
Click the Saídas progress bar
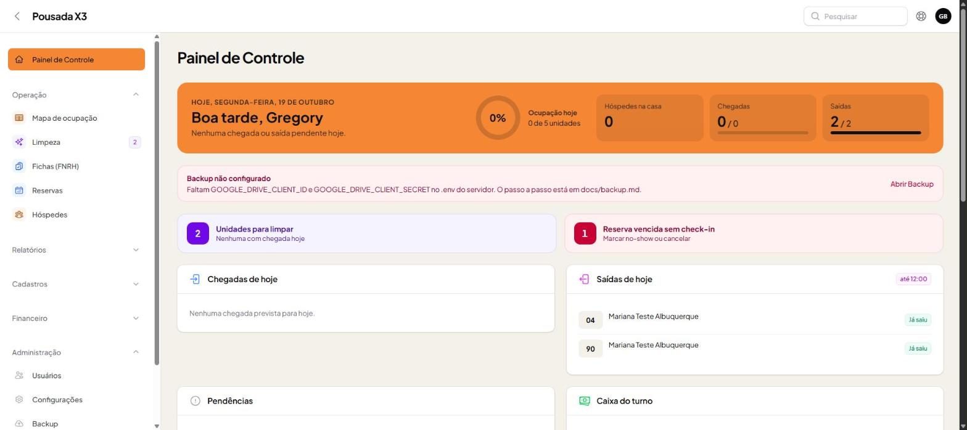click(876, 132)
